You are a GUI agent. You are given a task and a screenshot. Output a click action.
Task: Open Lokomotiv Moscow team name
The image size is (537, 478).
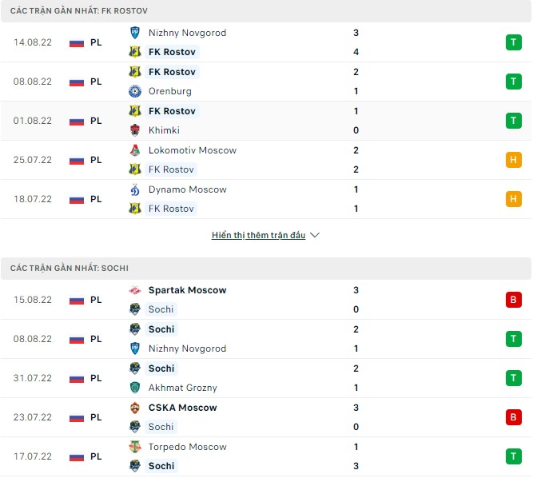193,150
